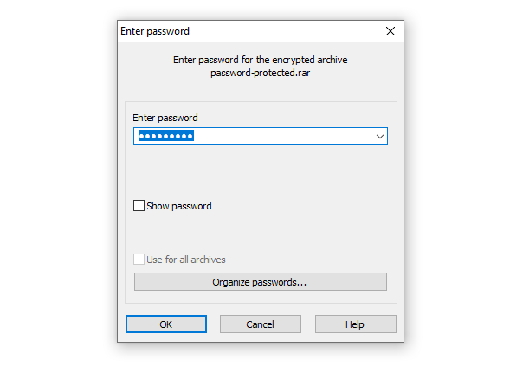Click the highlighted masked password dots
523x366 pixels.
tap(165, 137)
